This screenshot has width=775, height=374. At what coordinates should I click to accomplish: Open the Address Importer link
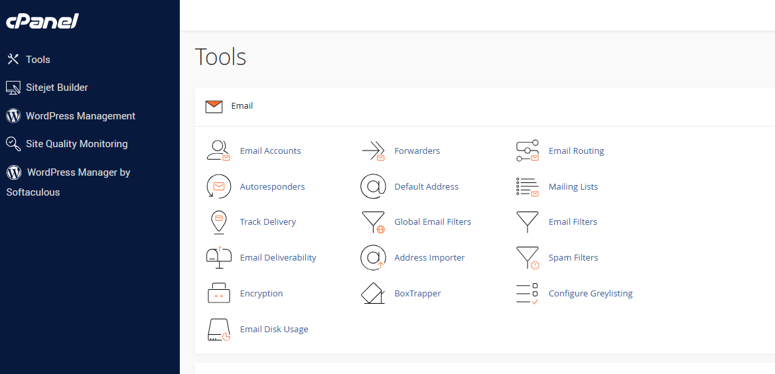(x=429, y=257)
